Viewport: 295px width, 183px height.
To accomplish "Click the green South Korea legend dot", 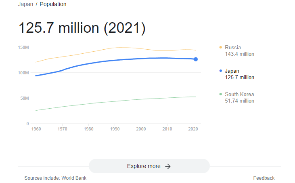I will pos(221,94).
